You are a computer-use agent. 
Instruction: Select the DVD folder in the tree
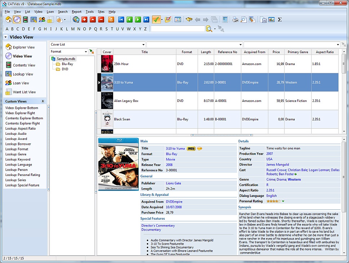tap(65, 69)
